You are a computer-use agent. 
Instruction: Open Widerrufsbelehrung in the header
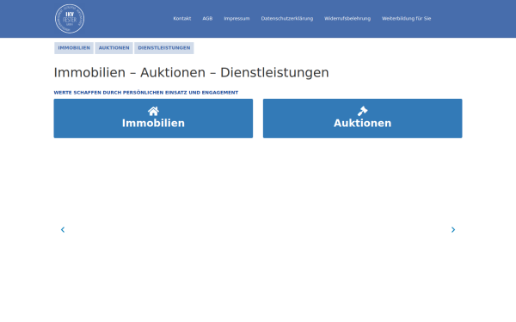tap(347, 18)
